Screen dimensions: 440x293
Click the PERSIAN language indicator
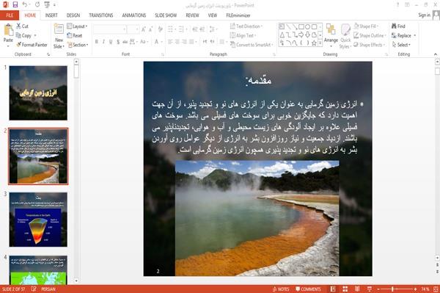pos(48,289)
